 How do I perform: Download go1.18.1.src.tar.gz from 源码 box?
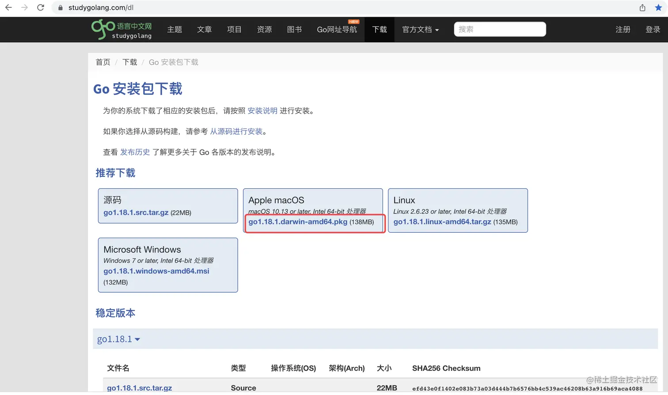(136, 212)
